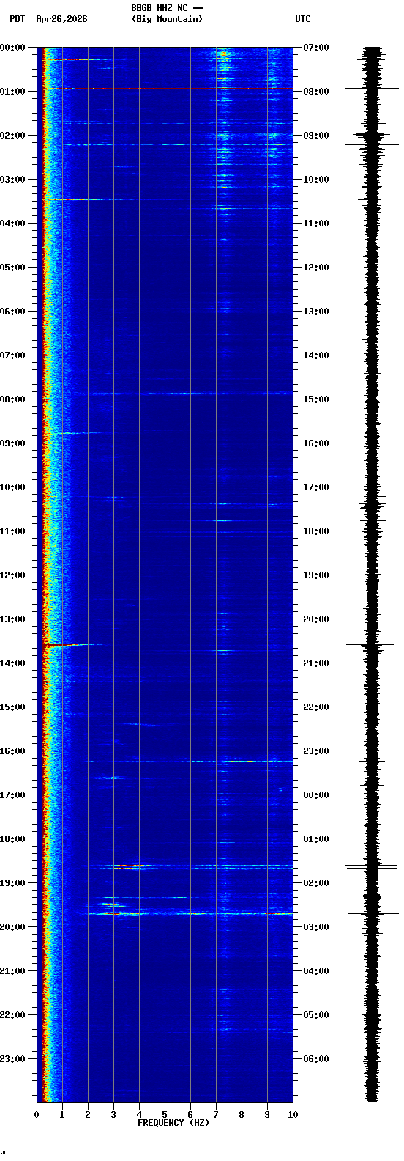The height and width of the screenshot is (1161, 404).
Task: Click the 01:00 PDT time label
Action: (12, 92)
